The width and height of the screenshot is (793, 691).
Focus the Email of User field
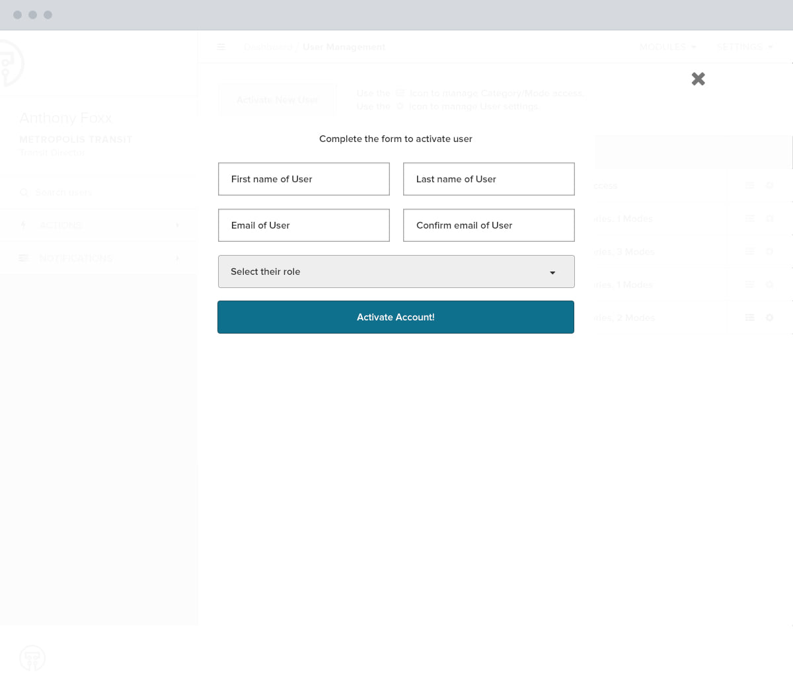click(304, 225)
